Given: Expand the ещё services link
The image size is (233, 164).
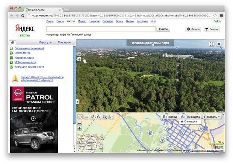Looking at the screenshot, I should pos(153,21).
